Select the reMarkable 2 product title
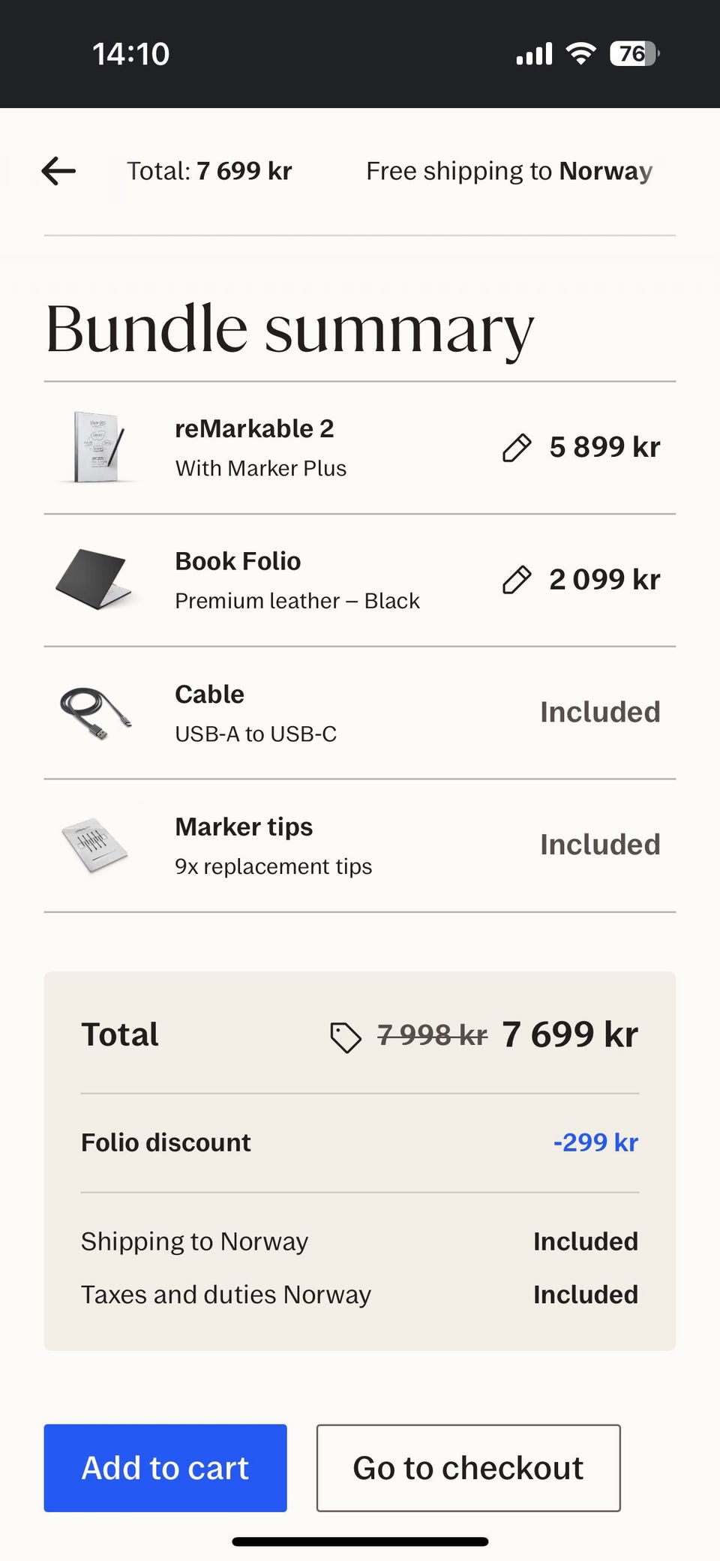The width and height of the screenshot is (720, 1561). 254,429
